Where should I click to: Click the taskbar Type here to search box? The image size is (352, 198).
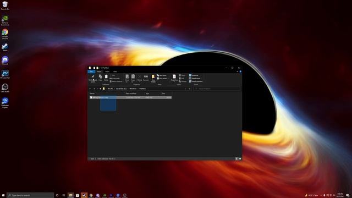pos(30,195)
